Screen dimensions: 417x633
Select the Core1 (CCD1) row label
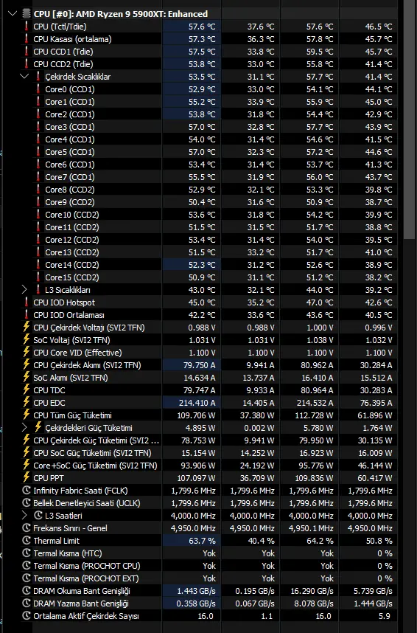(70, 102)
